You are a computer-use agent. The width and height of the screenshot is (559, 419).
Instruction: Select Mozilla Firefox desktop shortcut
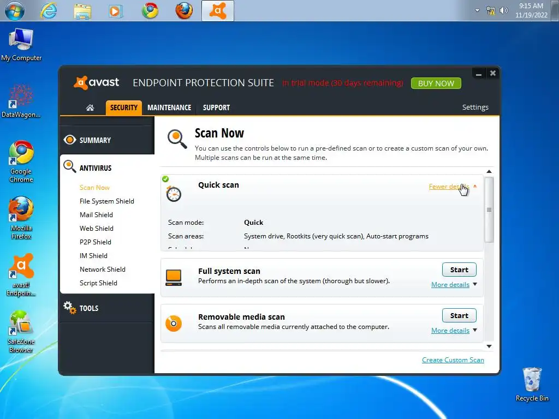[21, 218]
